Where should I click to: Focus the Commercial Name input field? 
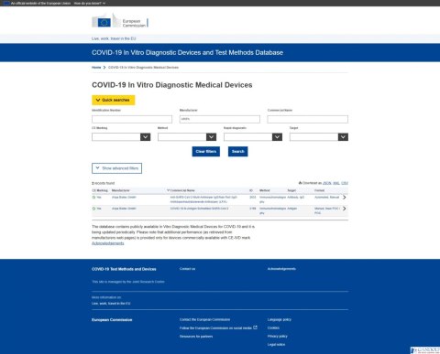[308, 119]
